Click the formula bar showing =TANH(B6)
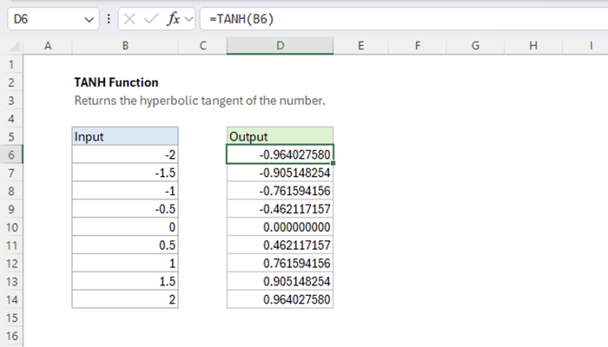The image size is (608, 347). [x=404, y=19]
